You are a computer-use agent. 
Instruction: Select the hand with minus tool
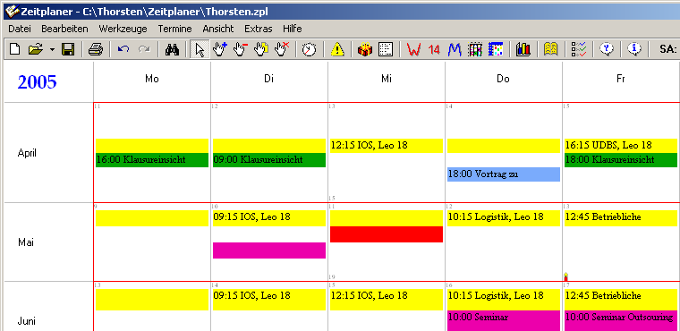tap(241, 49)
